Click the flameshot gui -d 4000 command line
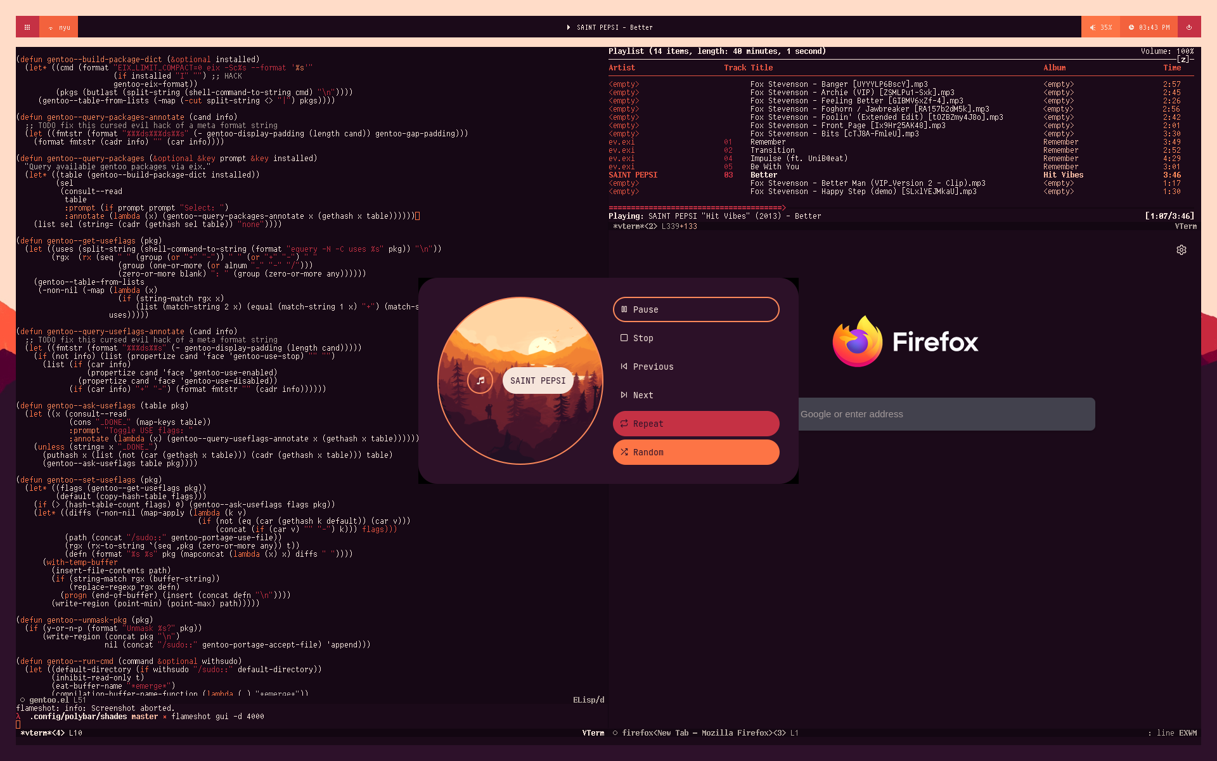The width and height of the screenshot is (1217, 761). pos(217,717)
